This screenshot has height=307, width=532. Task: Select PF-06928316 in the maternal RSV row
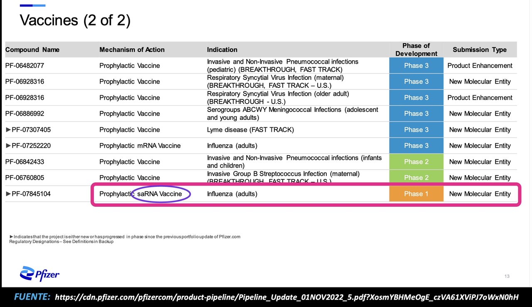click(x=25, y=82)
